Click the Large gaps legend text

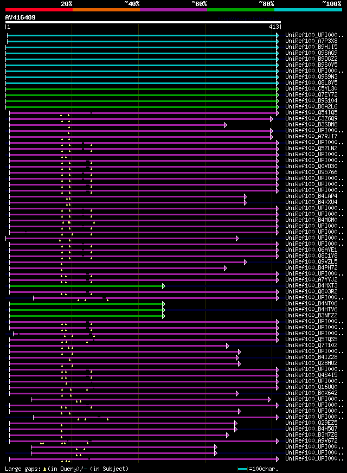67,469
